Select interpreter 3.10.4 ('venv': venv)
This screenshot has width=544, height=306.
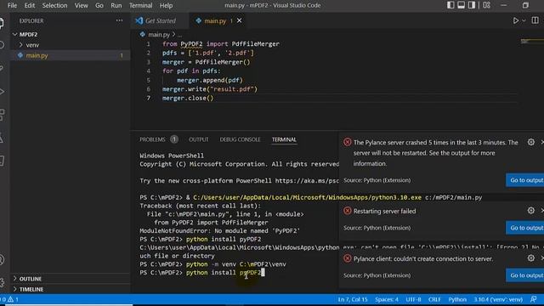point(498,299)
